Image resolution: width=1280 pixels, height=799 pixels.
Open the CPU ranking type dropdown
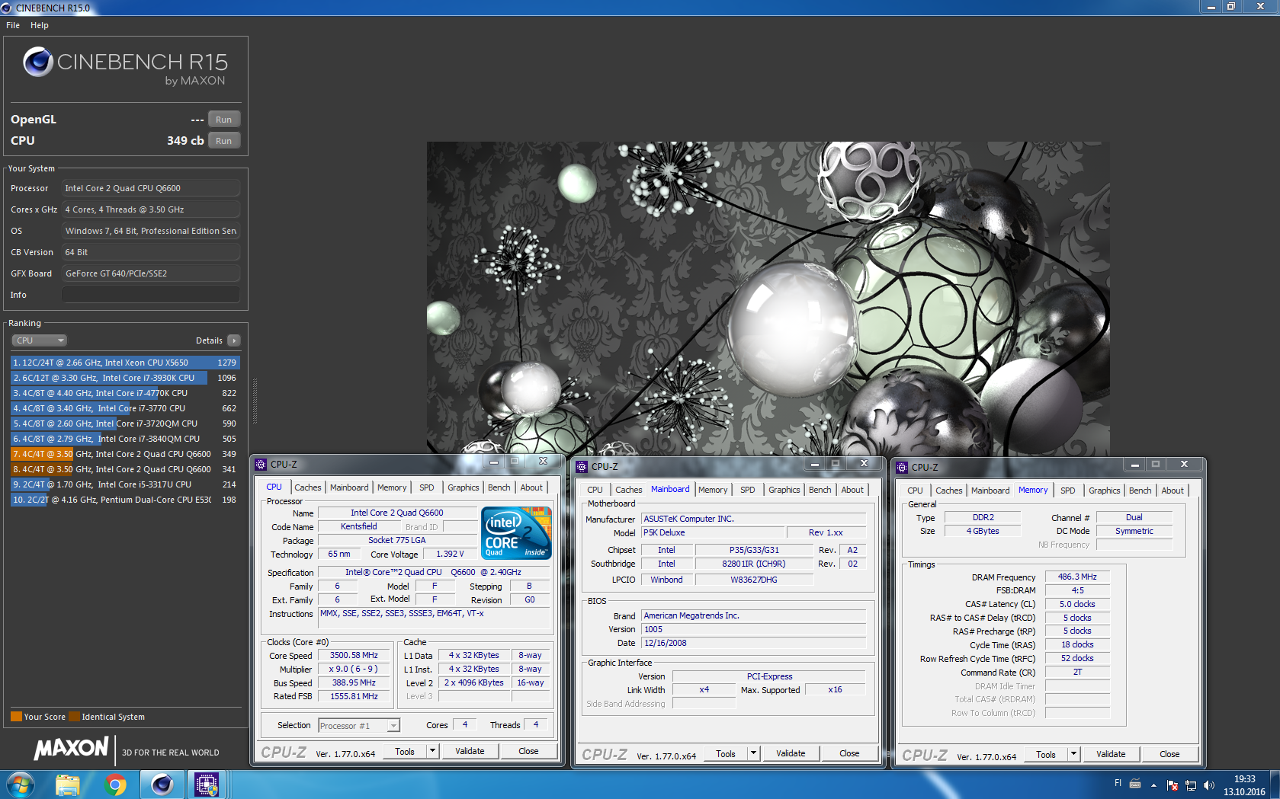[x=39, y=340]
